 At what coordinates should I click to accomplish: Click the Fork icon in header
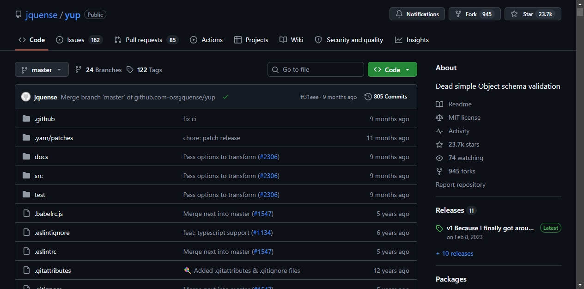458,14
